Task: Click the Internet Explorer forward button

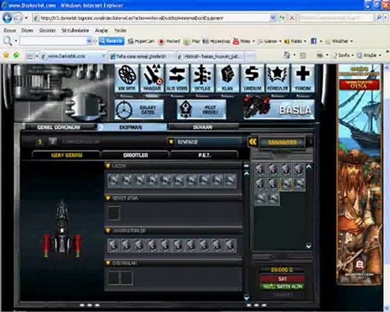Action: point(18,18)
